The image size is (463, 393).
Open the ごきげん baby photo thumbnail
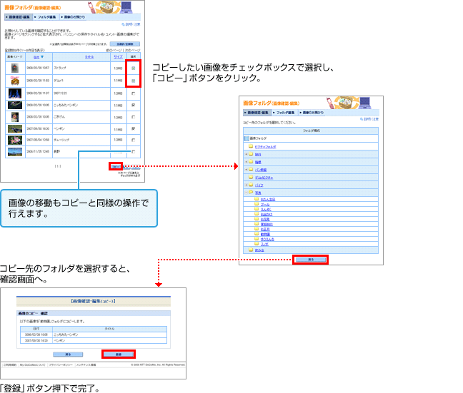click(x=15, y=117)
